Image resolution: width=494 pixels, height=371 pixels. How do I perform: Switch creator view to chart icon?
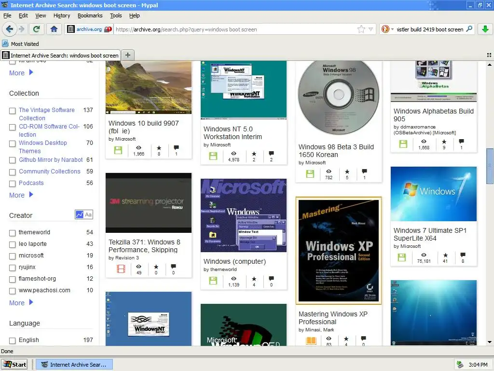tap(80, 214)
